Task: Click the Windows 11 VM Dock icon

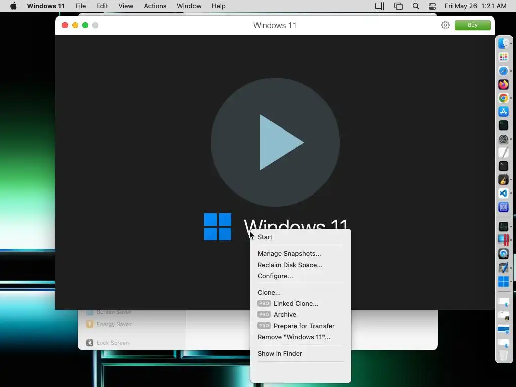Action: point(503,282)
